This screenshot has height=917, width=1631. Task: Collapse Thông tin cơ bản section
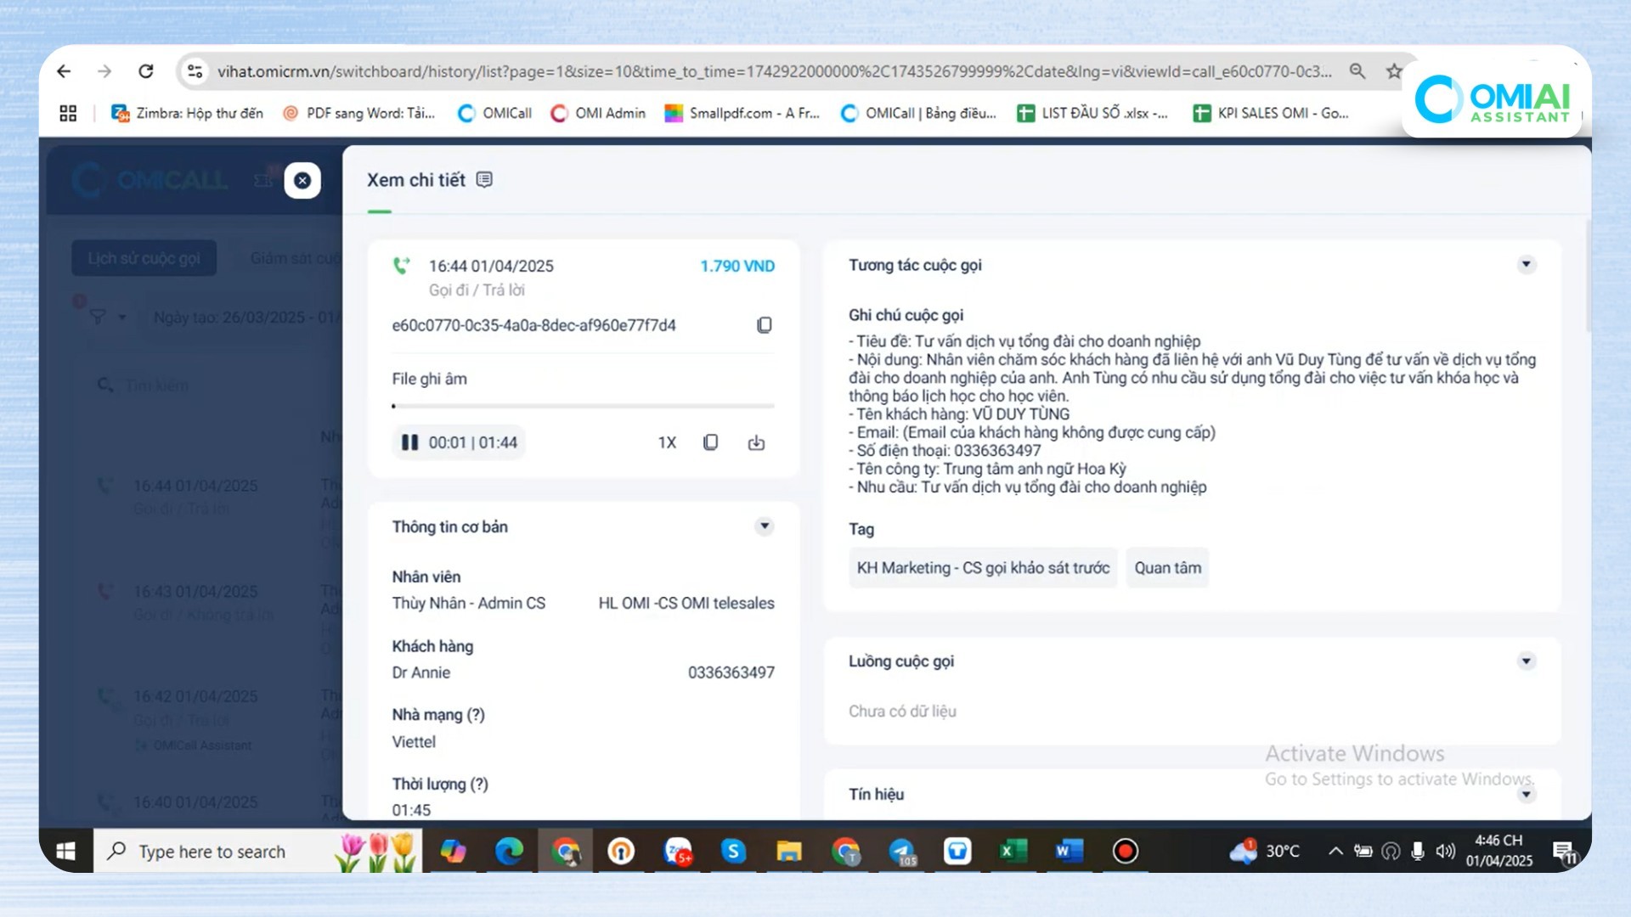(764, 526)
